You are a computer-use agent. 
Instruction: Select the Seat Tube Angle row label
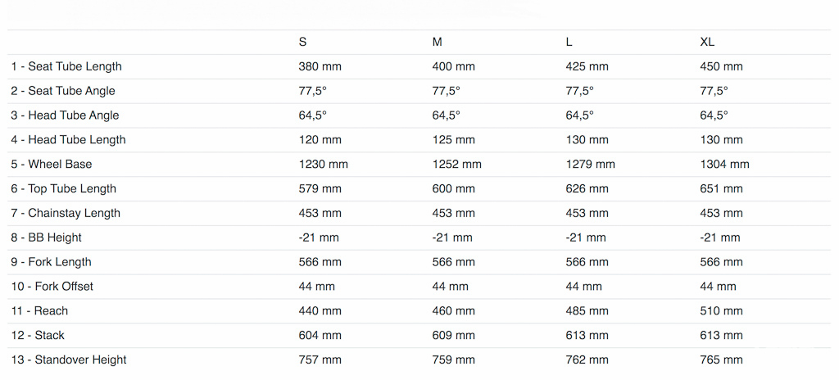[x=63, y=91]
